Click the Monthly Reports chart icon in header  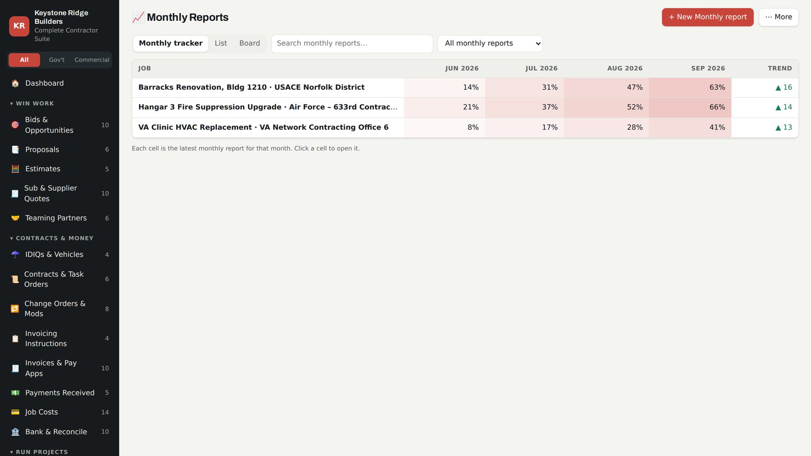(x=138, y=17)
